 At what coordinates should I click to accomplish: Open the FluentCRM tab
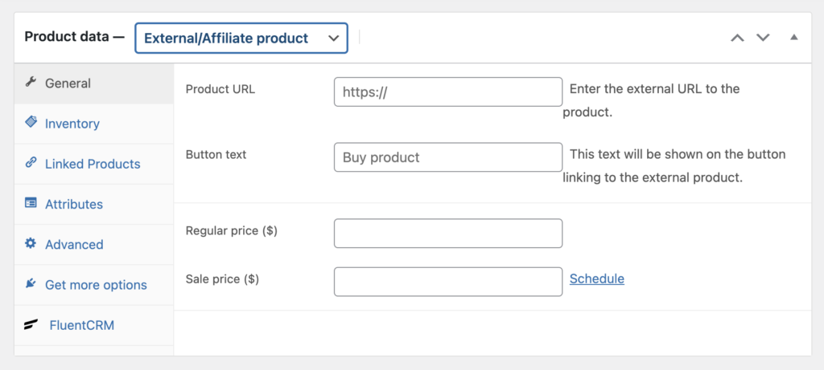tap(94, 325)
